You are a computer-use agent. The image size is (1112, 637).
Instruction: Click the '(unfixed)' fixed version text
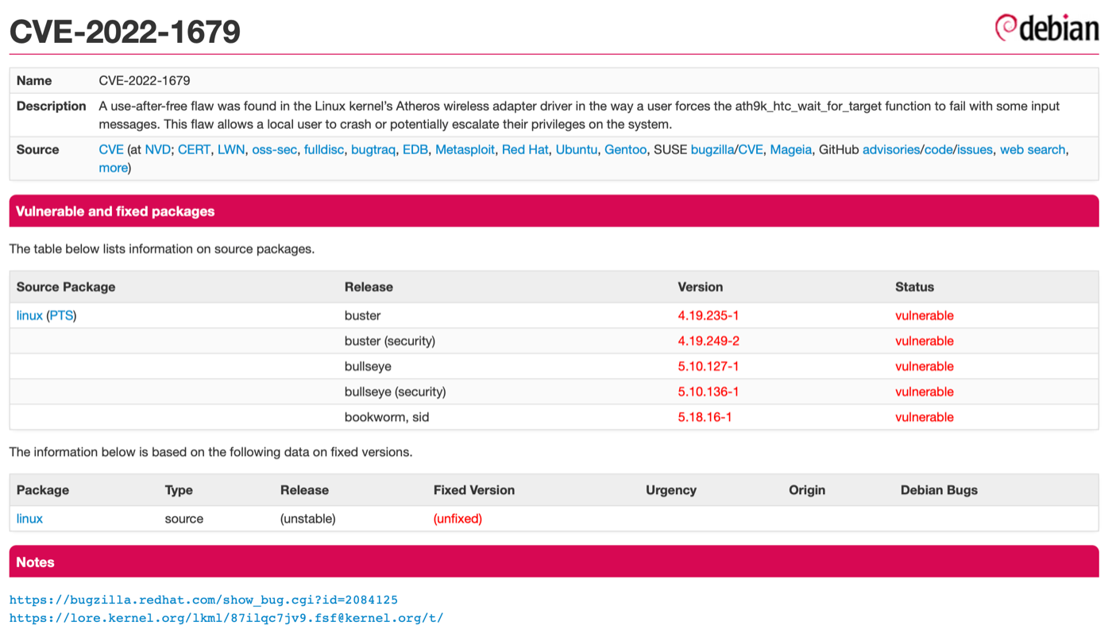[458, 519]
